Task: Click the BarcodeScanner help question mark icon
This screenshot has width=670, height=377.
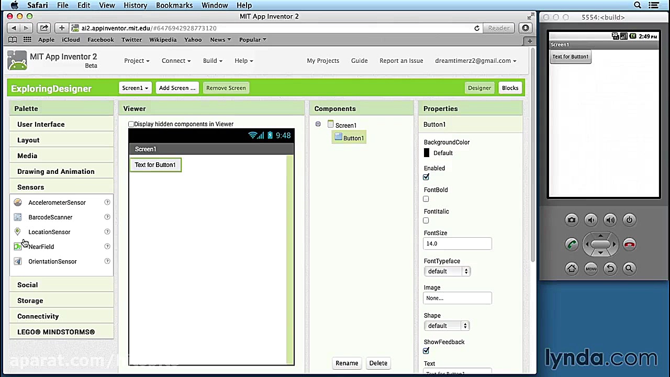Action: (107, 217)
